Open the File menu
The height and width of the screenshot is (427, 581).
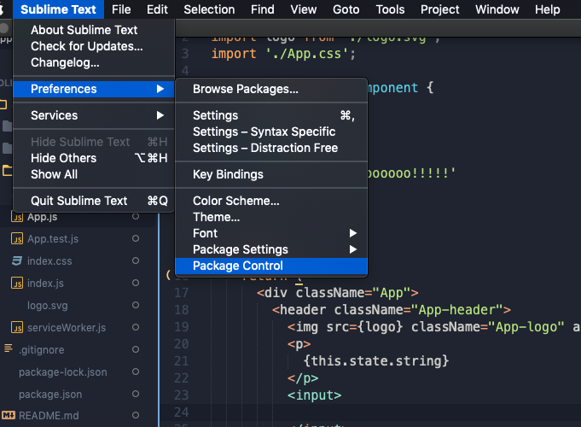(121, 9)
